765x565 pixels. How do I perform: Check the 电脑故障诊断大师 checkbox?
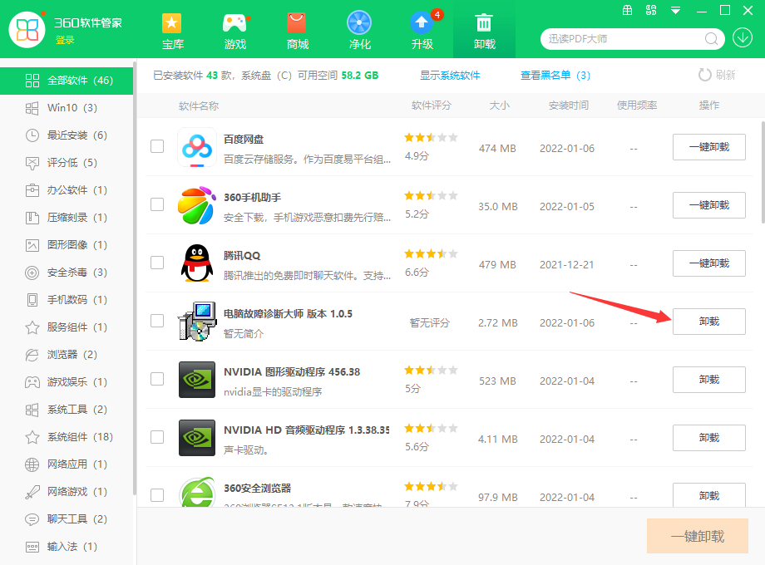click(x=157, y=320)
